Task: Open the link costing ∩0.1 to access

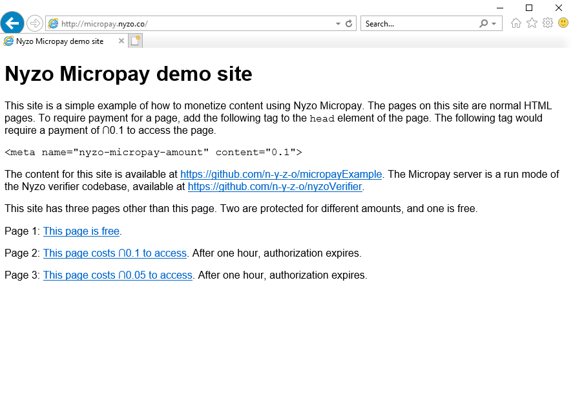Action: 115,253
